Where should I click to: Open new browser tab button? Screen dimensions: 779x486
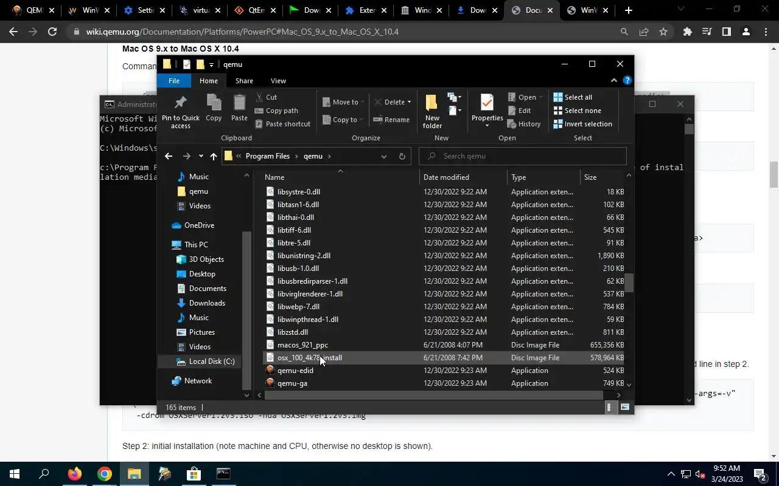[x=629, y=10]
